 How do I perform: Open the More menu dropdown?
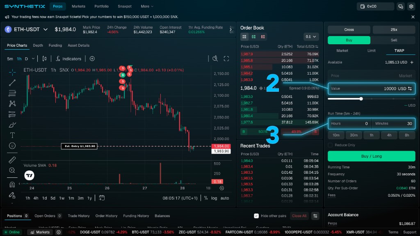click(x=147, y=7)
